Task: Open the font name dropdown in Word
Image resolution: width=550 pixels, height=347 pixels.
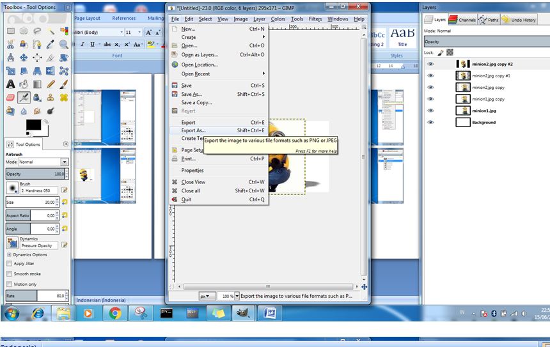Action: 122,32
